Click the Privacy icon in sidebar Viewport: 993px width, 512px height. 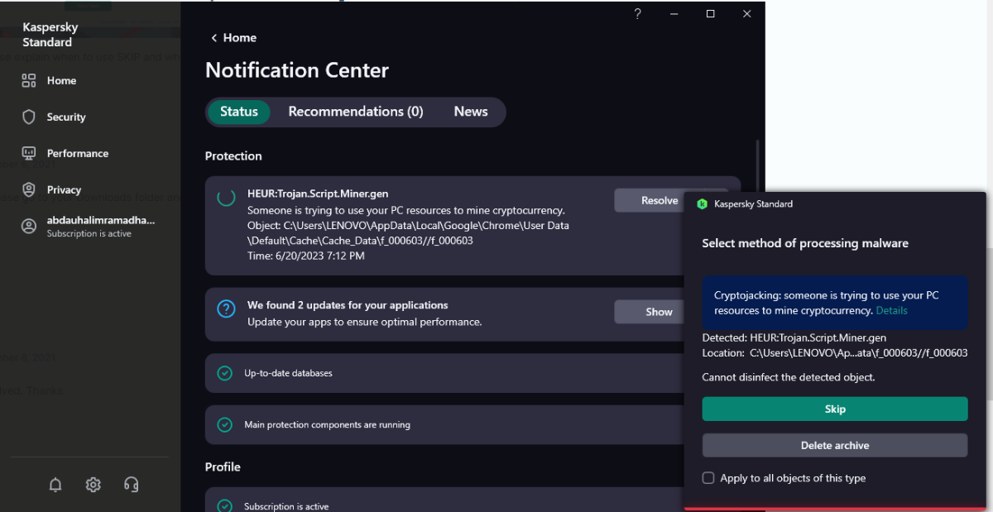pyautogui.click(x=29, y=189)
